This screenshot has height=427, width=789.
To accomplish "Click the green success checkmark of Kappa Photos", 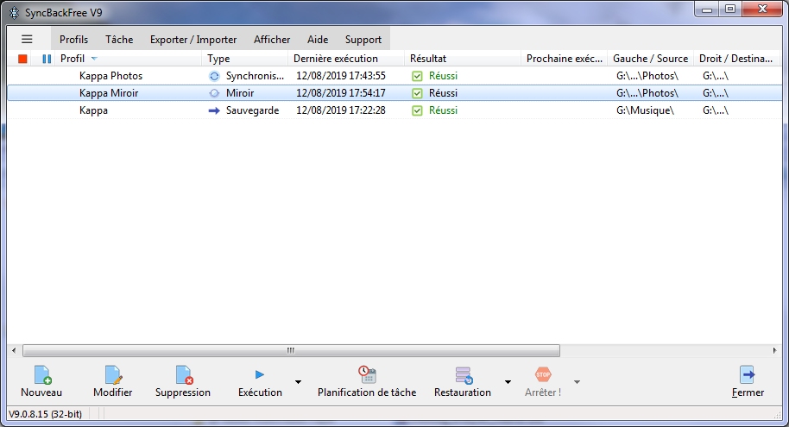I will click(417, 76).
